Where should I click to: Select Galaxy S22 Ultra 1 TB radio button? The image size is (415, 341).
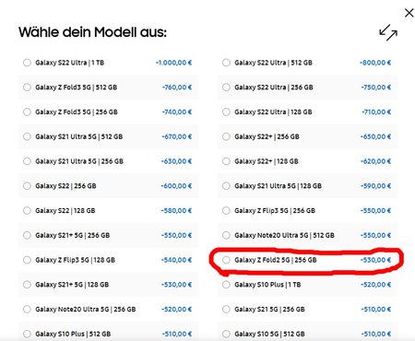[x=27, y=63]
